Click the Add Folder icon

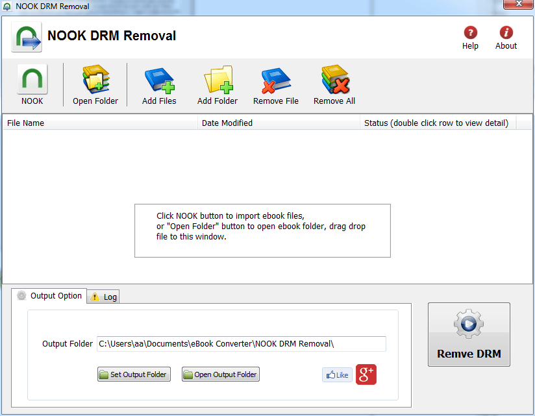(218, 79)
